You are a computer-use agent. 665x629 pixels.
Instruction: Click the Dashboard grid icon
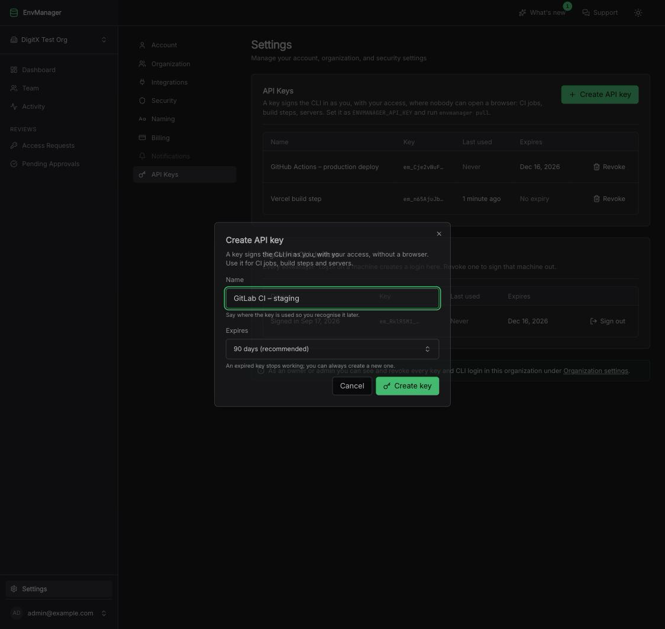[14, 70]
